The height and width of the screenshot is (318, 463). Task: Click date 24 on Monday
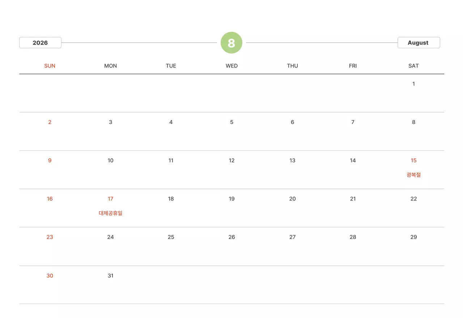pyautogui.click(x=111, y=237)
